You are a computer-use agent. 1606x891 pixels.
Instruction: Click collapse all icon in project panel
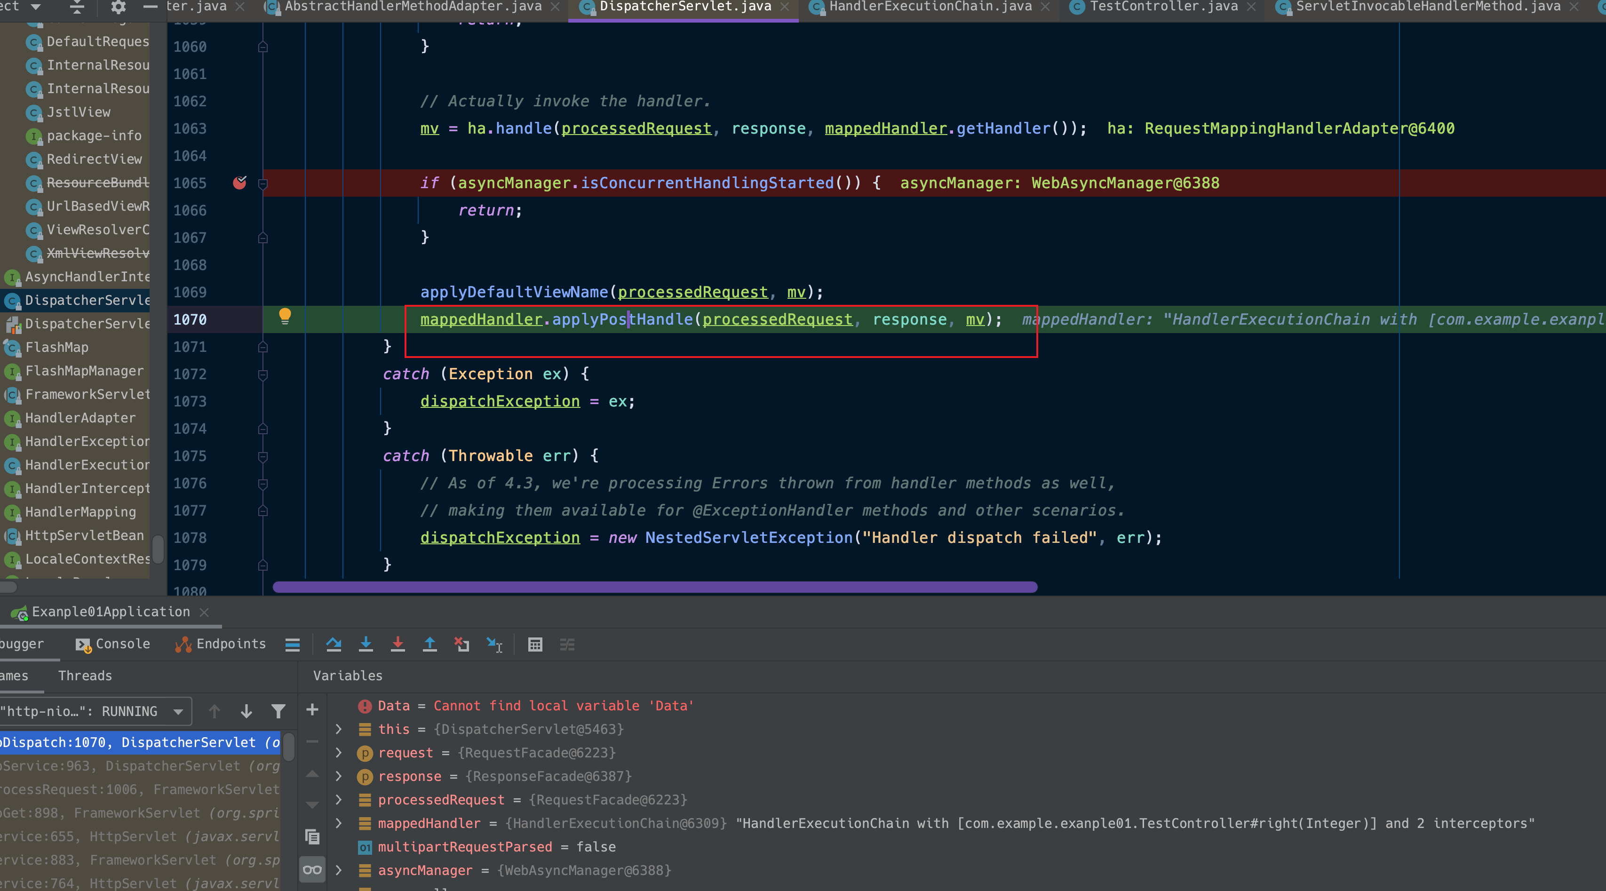(77, 7)
